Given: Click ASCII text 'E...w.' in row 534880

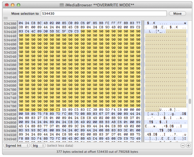Looking at the screenshot, I should click(151, 126).
